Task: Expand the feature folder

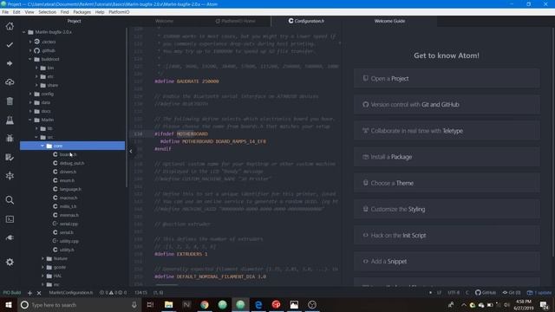Action: pos(42,258)
